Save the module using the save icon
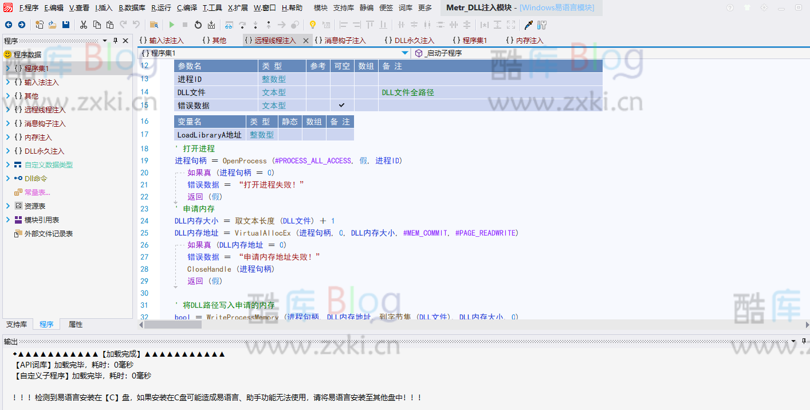 64,25
